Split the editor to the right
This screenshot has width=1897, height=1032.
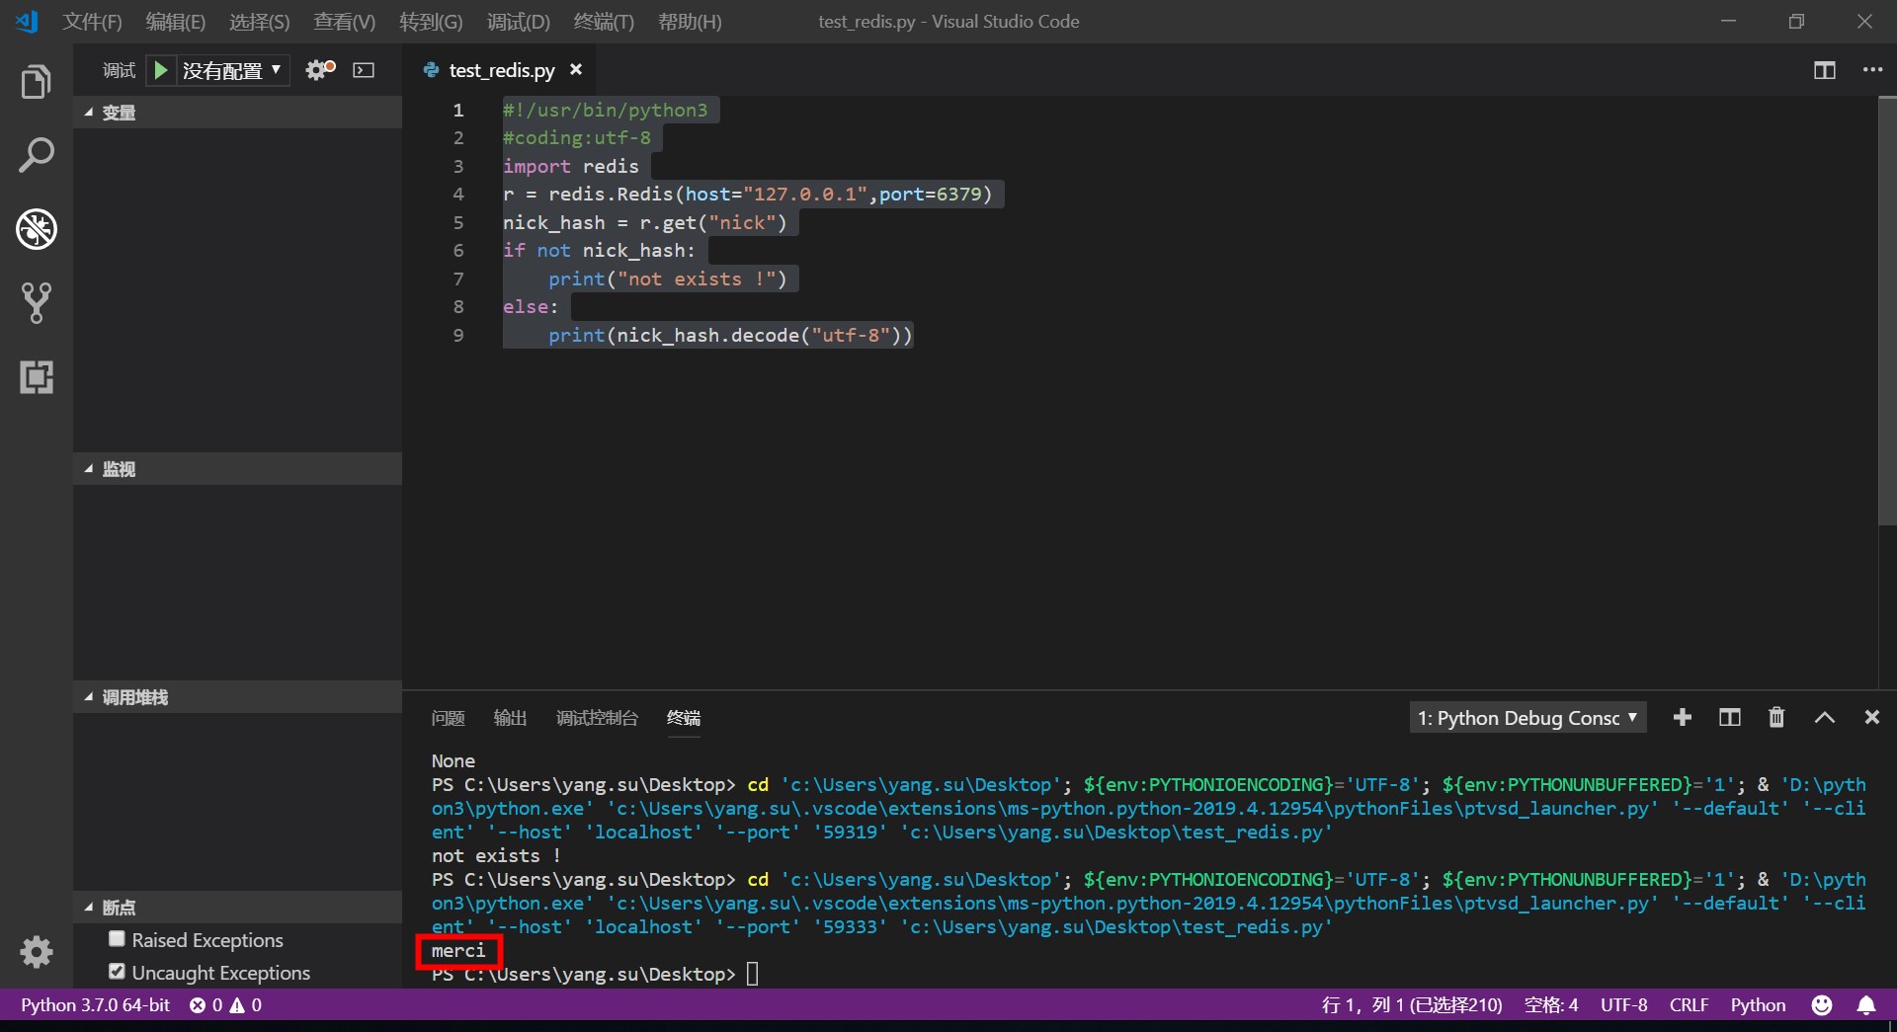[1824, 70]
